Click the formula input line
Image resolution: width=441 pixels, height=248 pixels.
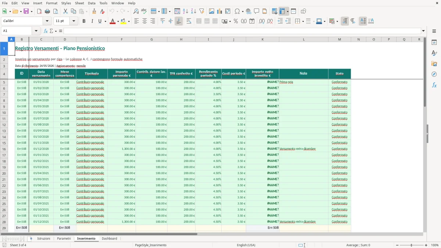[242, 31]
